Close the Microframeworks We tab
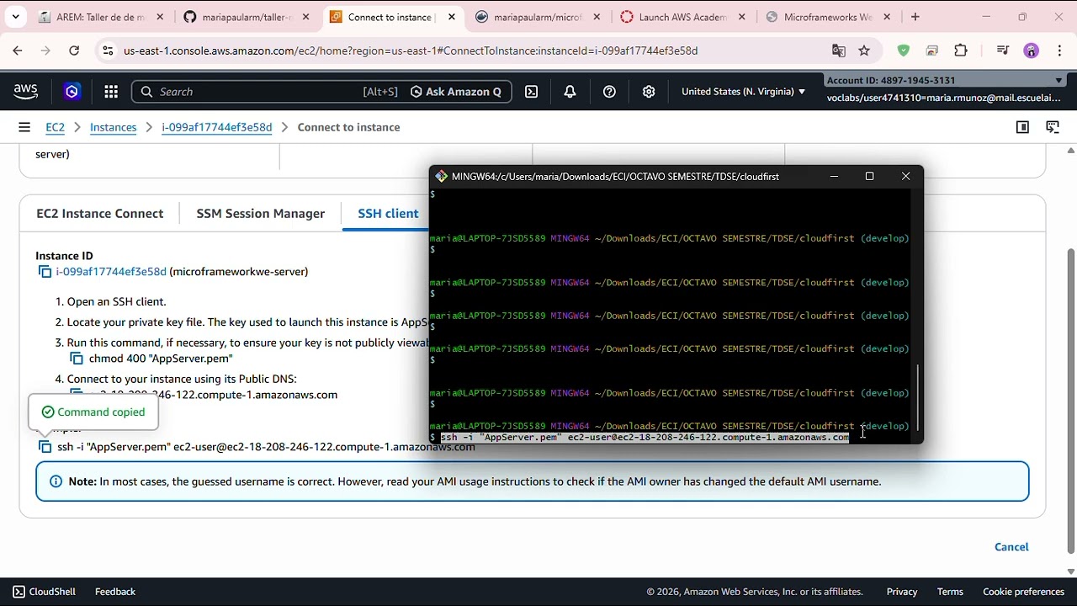Viewport: 1077px width, 606px height. click(887, 17)
